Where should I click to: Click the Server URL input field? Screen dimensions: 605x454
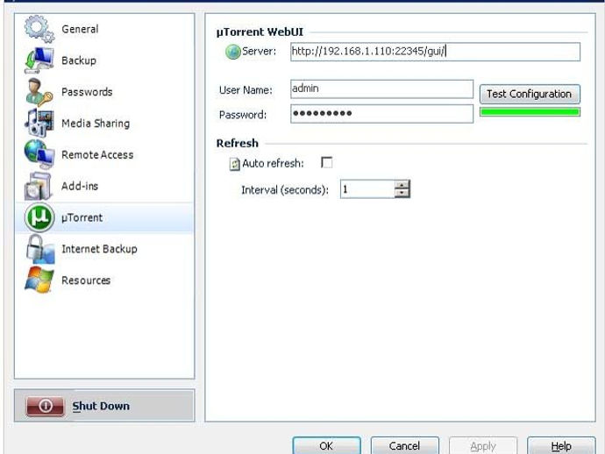(435, 52)
